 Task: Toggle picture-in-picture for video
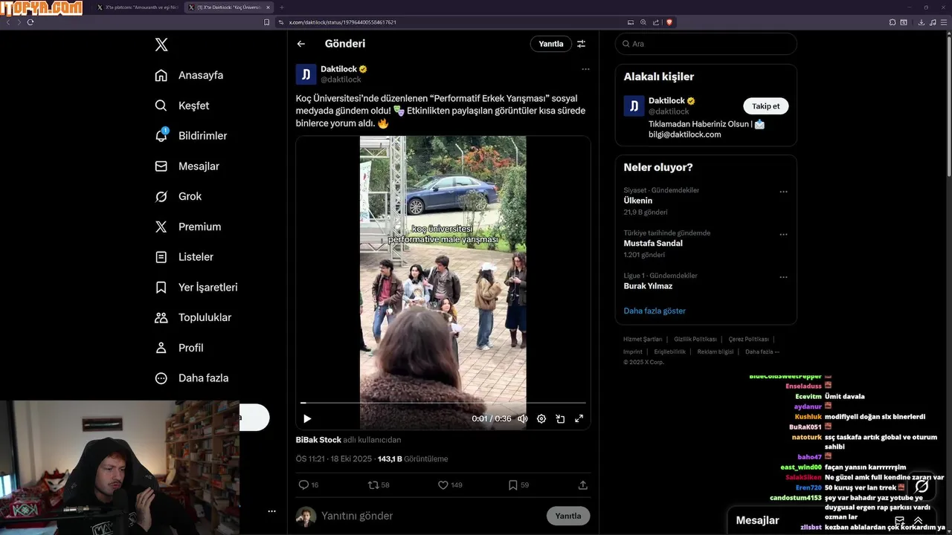pos(560,418)
